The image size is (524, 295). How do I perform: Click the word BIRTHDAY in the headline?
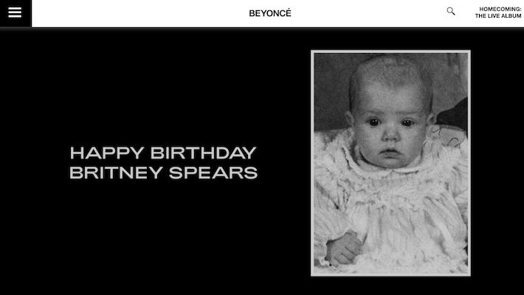point(204,153)
